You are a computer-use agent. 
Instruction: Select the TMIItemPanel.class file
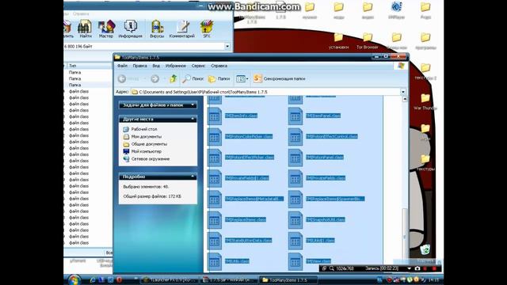323,116
